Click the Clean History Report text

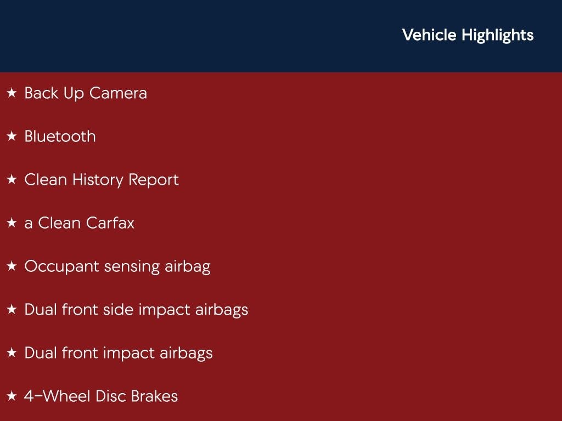tap(102, 180)
